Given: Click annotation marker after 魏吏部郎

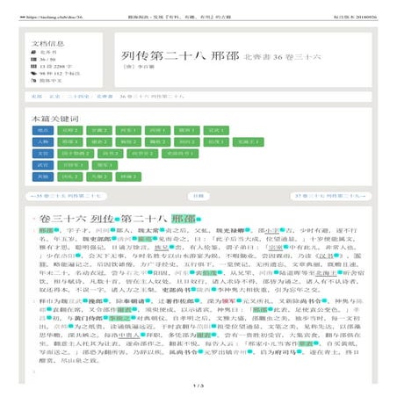Looking at the screenshot, I should pyautogui.click(x=114, y=239).
